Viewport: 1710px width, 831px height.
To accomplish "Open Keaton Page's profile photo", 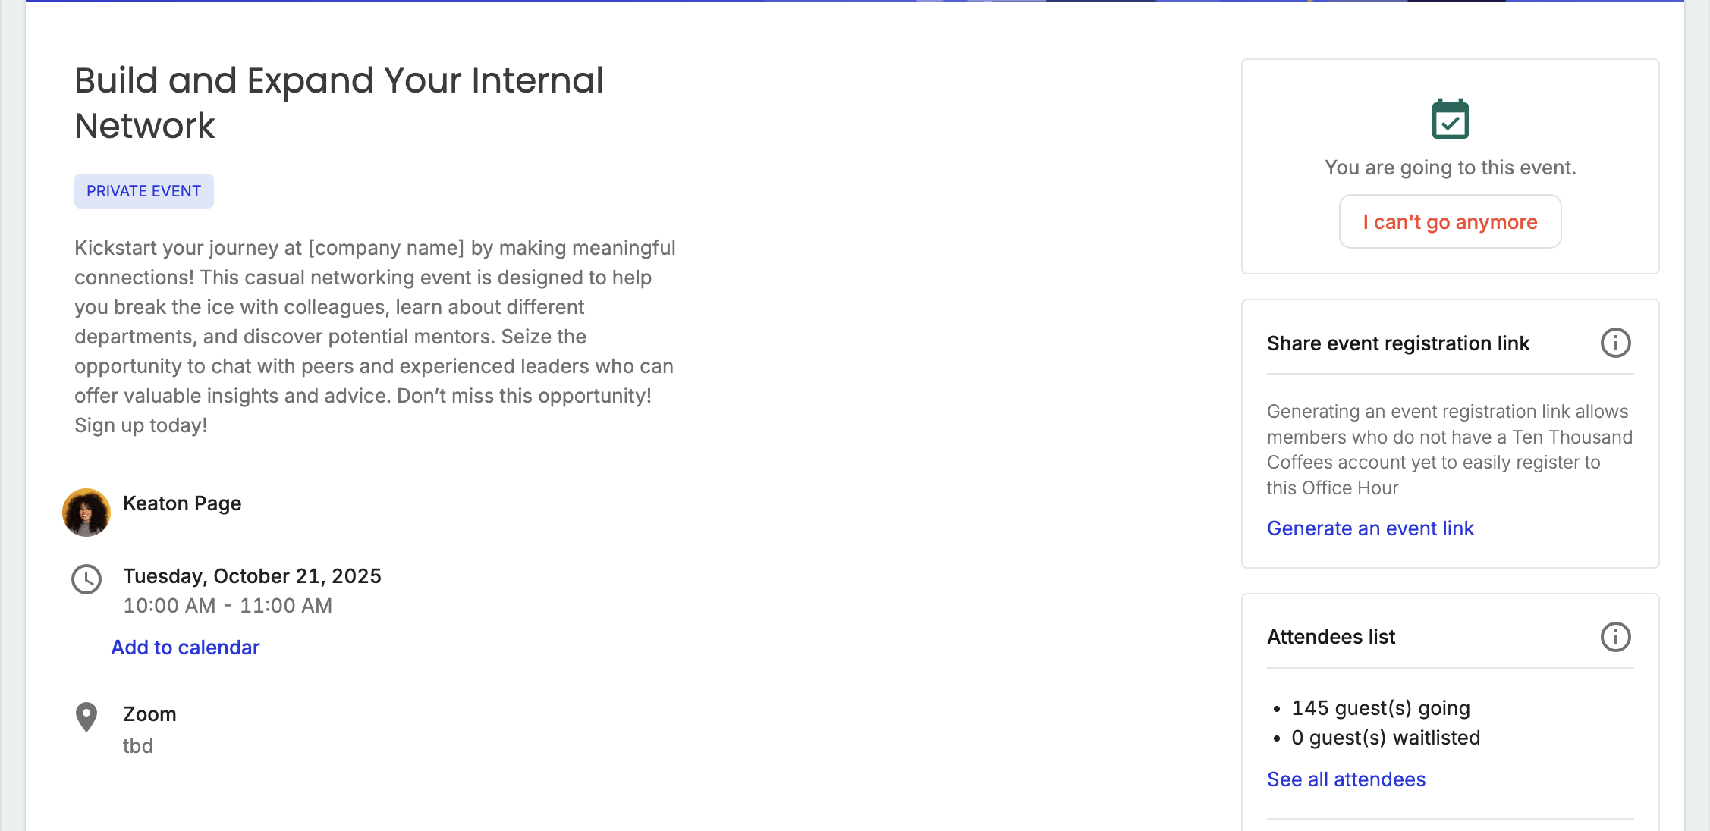I will point(86,513).
